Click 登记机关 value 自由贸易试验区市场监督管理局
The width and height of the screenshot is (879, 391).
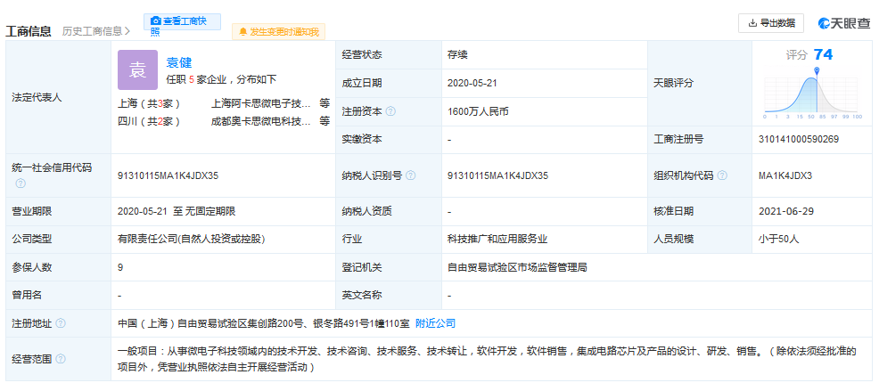[x=517, y=268]
